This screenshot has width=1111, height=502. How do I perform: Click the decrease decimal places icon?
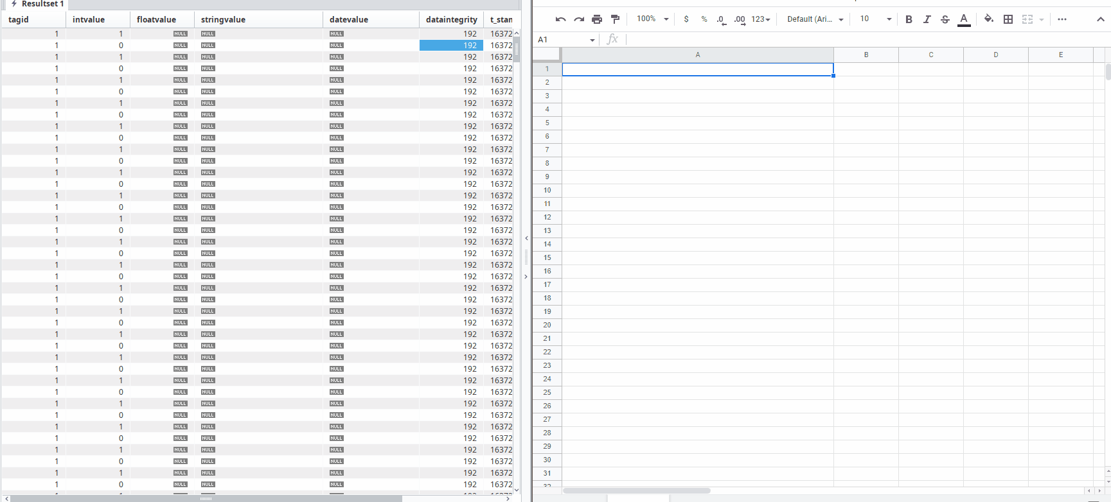pyautogui.click(x=722, y=20)
